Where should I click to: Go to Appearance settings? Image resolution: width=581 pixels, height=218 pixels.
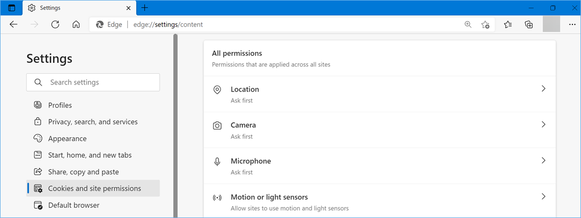click(67, 139)
